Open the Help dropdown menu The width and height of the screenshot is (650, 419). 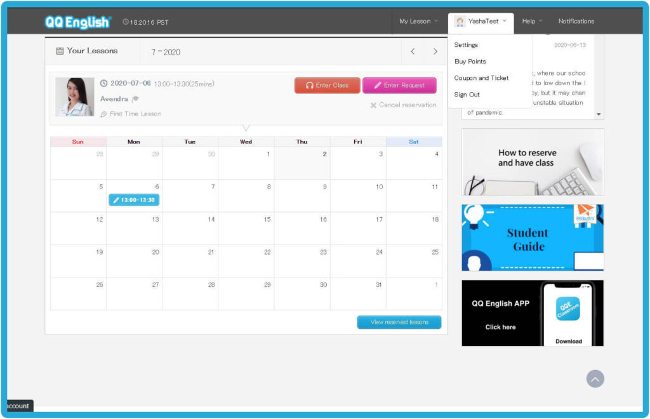click(532, 22)
